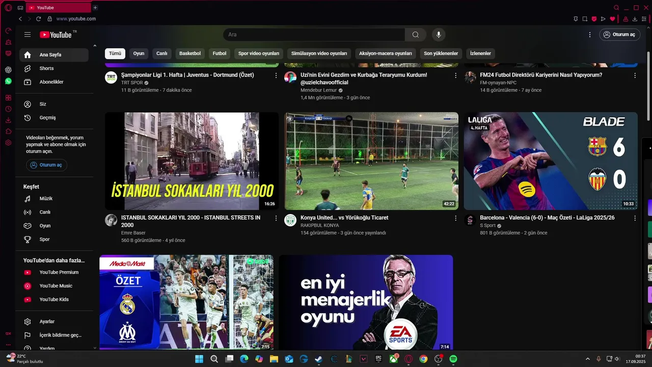Open Steam from taskbar
The height and width of the screenshot is (367, 652).
coord(319,359)
